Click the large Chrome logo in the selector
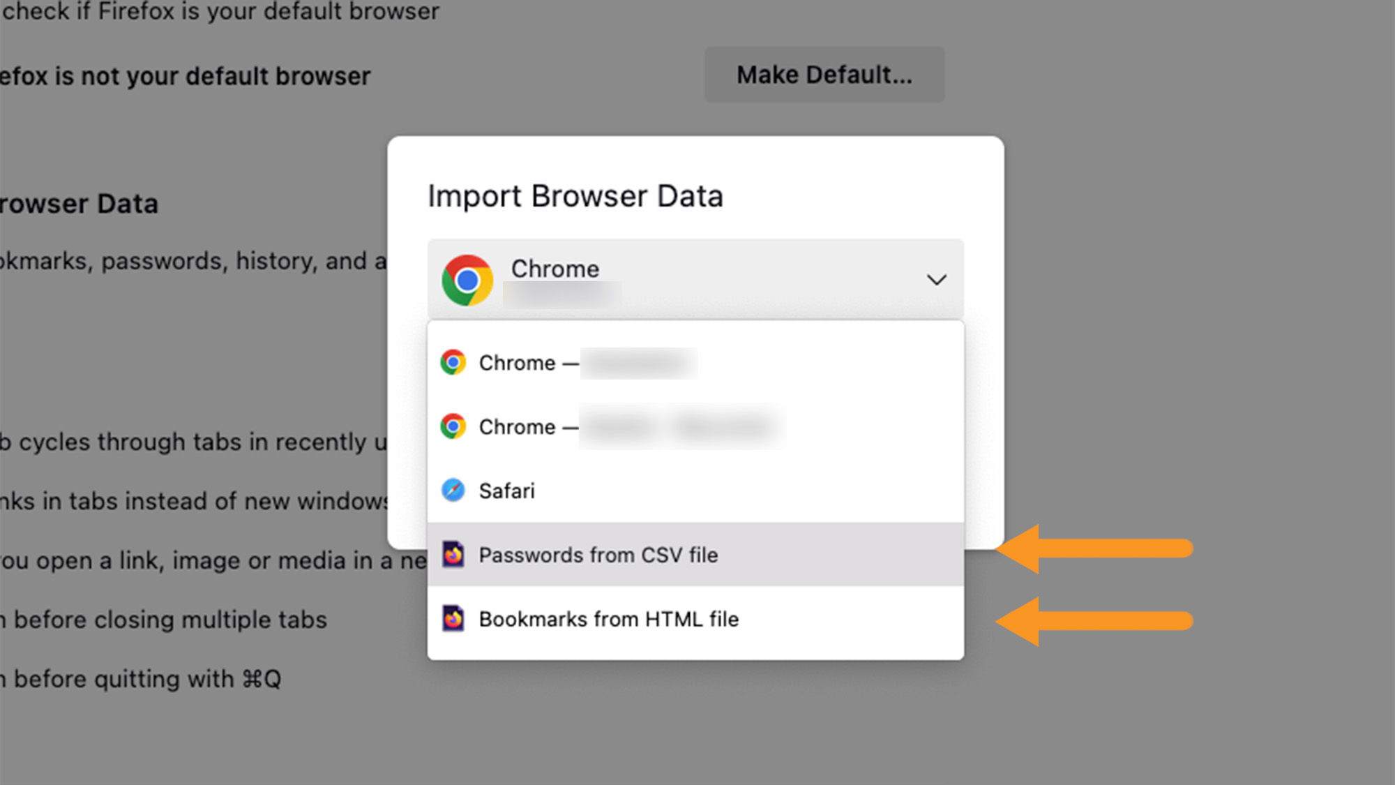Image resolution: width=1395 pixels, height=785 pixels. pyautogui.click(x=467, y=280)
